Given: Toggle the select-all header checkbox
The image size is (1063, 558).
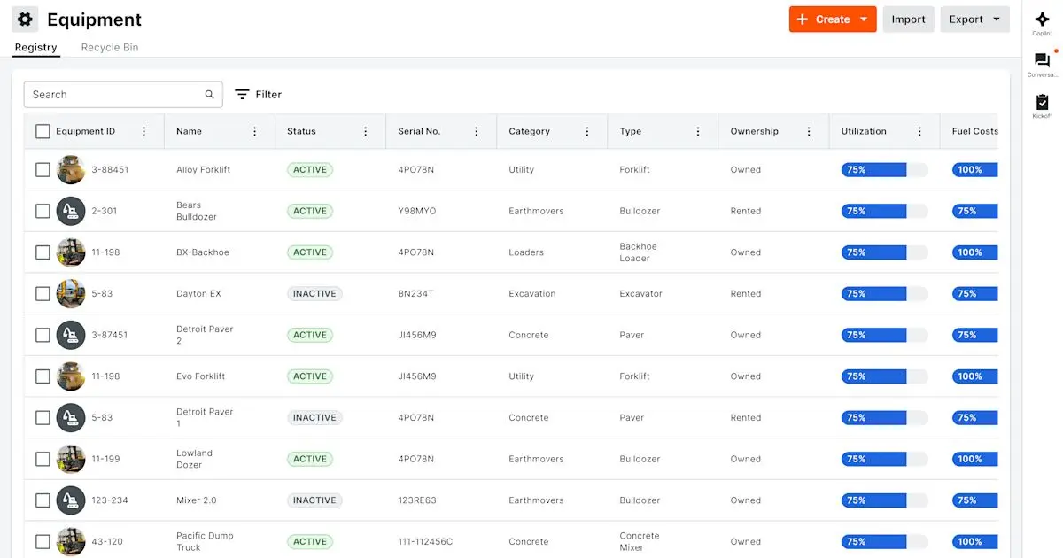Looking at the screenshot, I should [x=43, y=131].
